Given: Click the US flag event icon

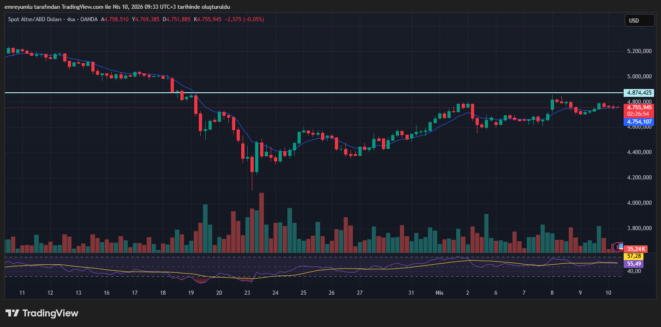Looking at the screenshot, I should tap(621, 246).
